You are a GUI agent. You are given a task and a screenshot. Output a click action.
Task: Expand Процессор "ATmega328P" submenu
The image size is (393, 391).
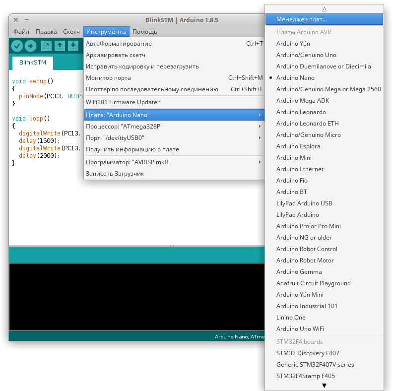[174, 127]
